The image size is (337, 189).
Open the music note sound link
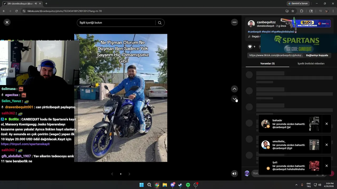click(254, 36)
